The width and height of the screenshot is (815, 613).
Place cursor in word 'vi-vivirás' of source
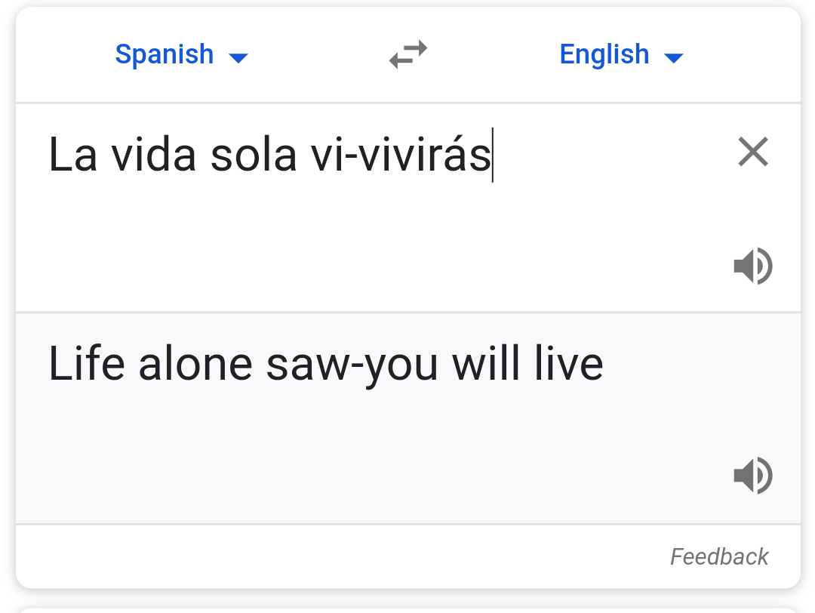[400, 156]
